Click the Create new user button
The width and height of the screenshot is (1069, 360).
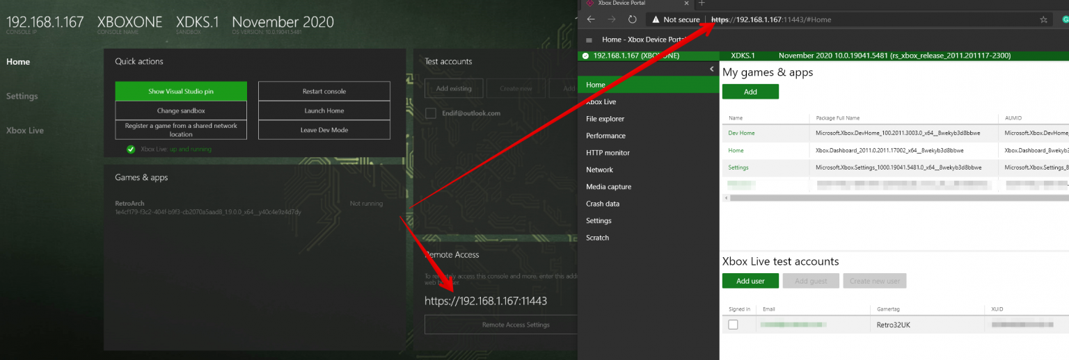coord(874,281)
